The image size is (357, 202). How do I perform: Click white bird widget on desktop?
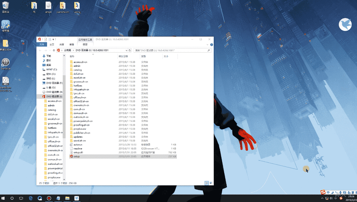tap(345, 25)
